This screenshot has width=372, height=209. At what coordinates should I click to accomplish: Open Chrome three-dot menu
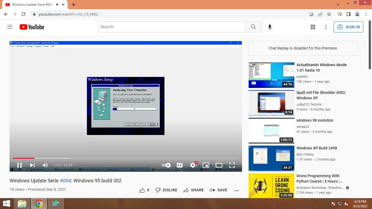click(x=366, y=14)
